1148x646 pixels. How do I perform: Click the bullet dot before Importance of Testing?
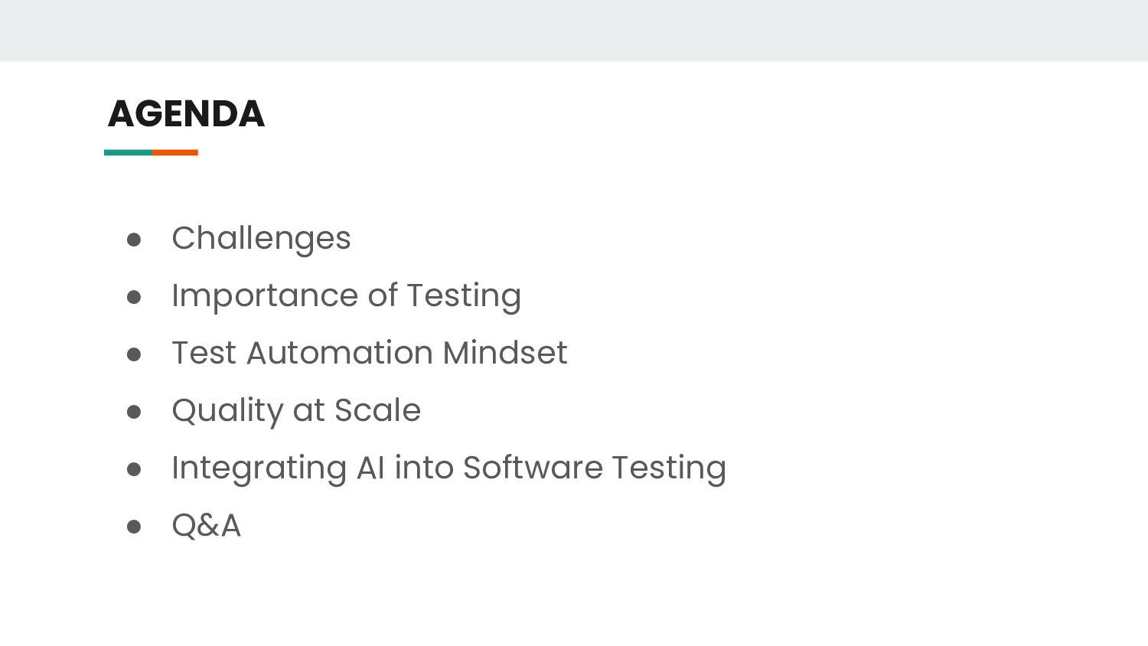tap(134, 297)
